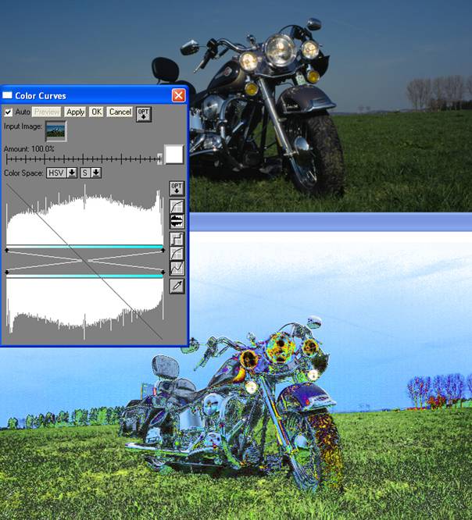
Task: Cancel the Color Curves dialog
Action: point(120,112)
